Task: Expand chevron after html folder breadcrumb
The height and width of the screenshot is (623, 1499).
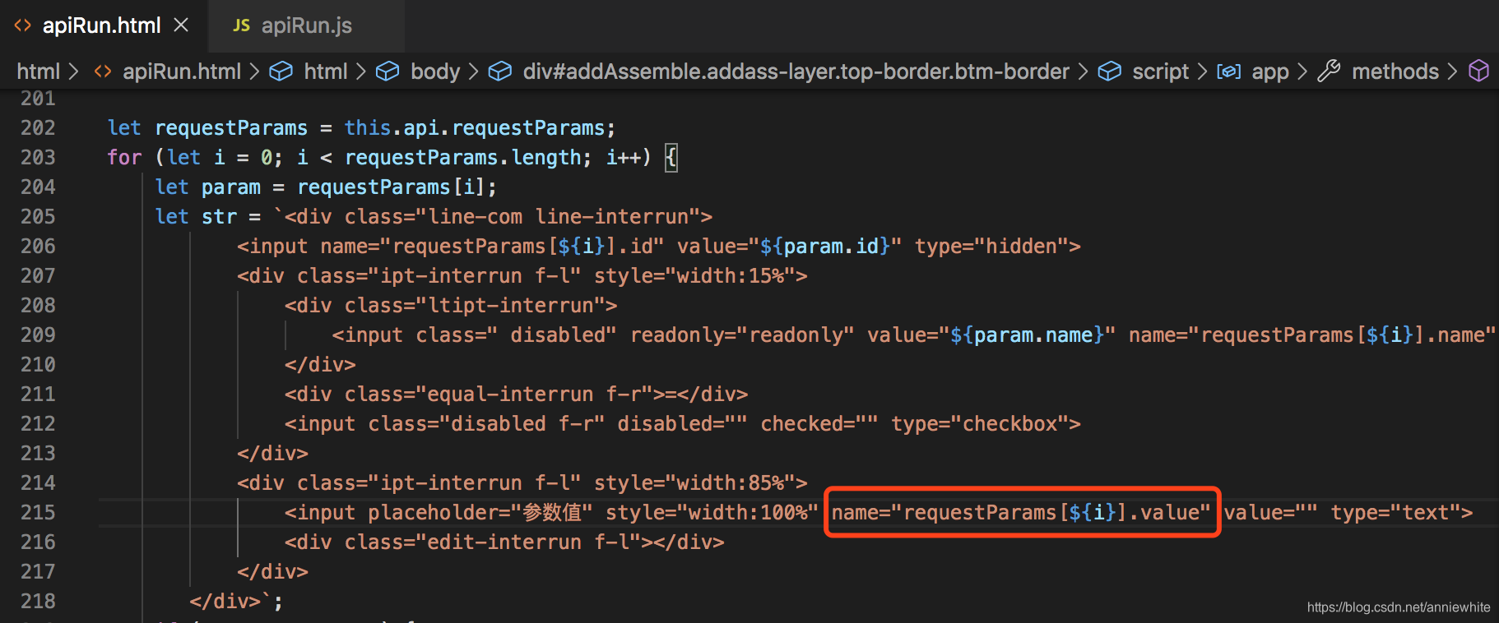Action: point(74,72)
